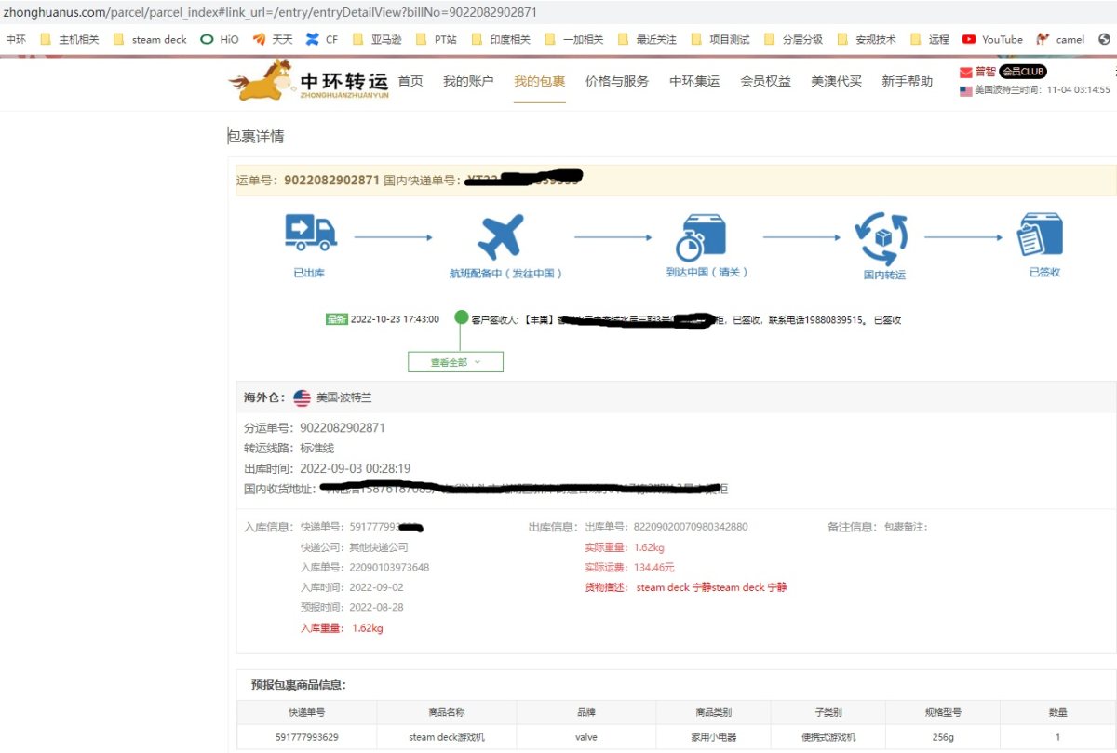
Task: Click the 新手帮助 link
Action: (906, 81)
